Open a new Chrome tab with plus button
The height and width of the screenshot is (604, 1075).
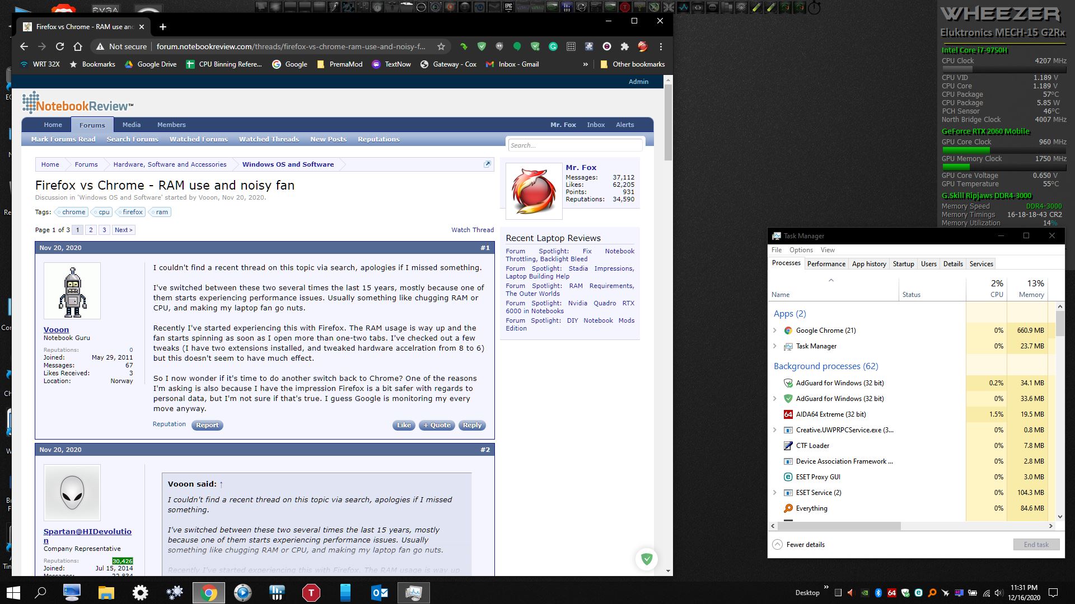(162, 27)
